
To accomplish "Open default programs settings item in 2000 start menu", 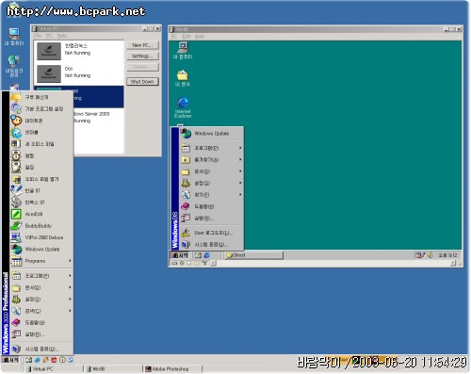I will pos(41,109).
